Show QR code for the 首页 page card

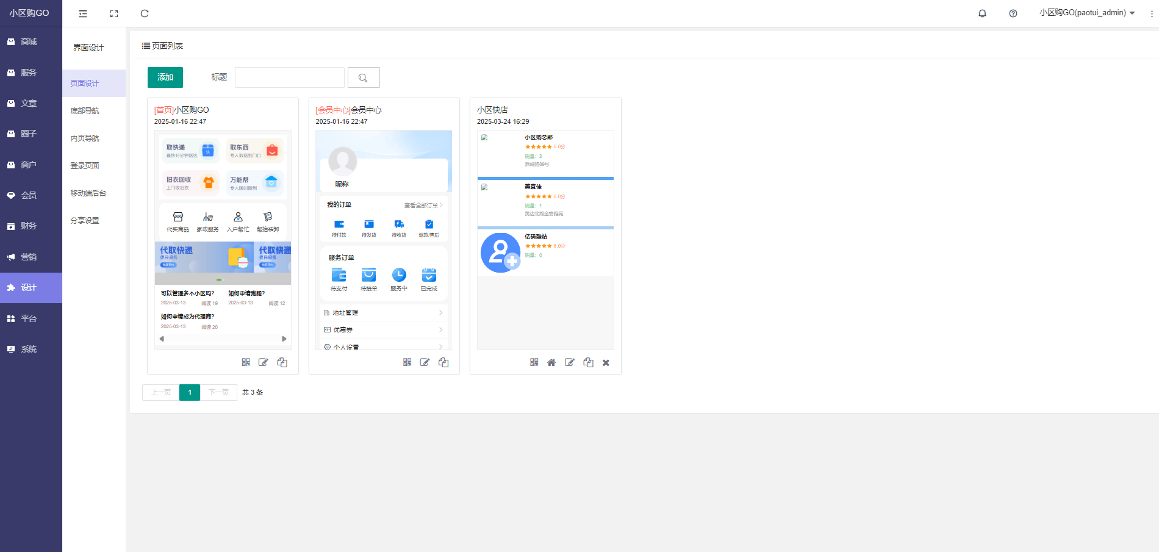[245, 362]
